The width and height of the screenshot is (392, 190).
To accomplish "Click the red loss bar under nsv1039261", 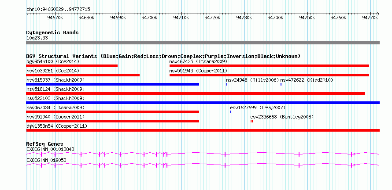I will pos(83,75).
